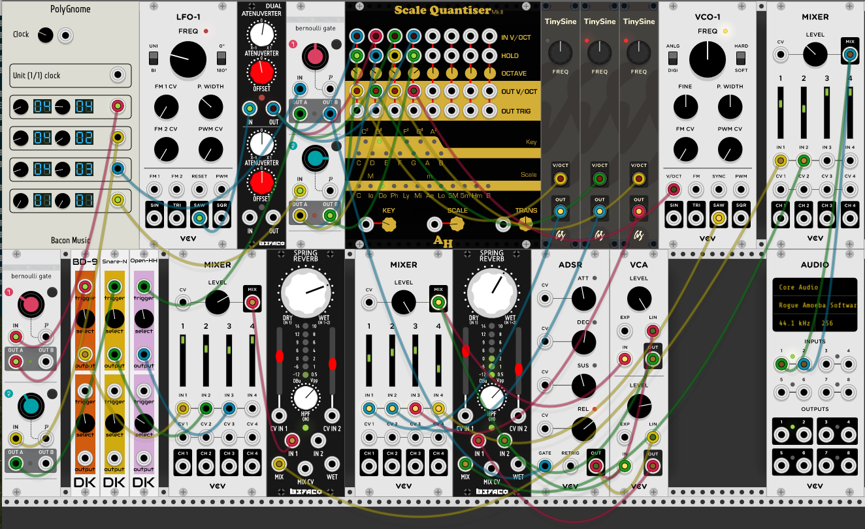The height and width of the screenshot is (529, 865).
Task: Select the LFO-1 SIN output jack
Action: coord(155,218)
